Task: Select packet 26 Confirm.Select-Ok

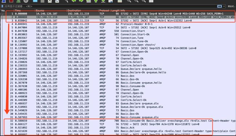Action: (x=118, y=100)
